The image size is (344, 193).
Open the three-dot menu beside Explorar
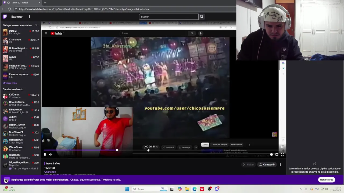pyautogui.click(x=29, y=17)
